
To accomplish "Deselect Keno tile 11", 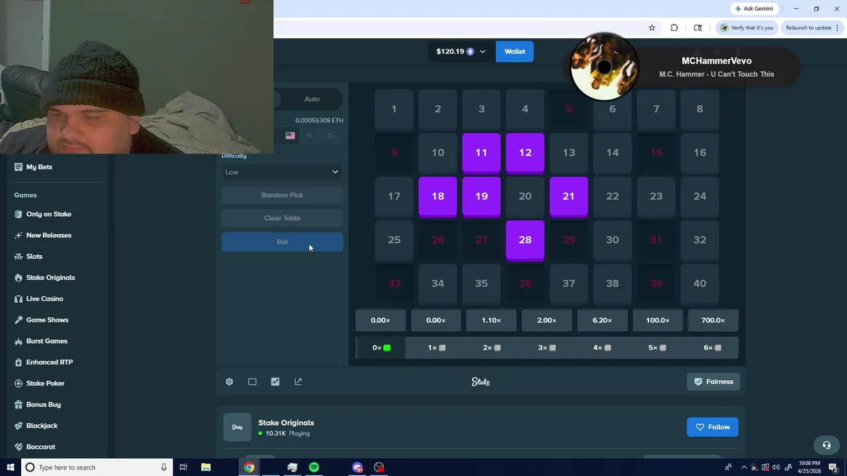I will 481,153.
